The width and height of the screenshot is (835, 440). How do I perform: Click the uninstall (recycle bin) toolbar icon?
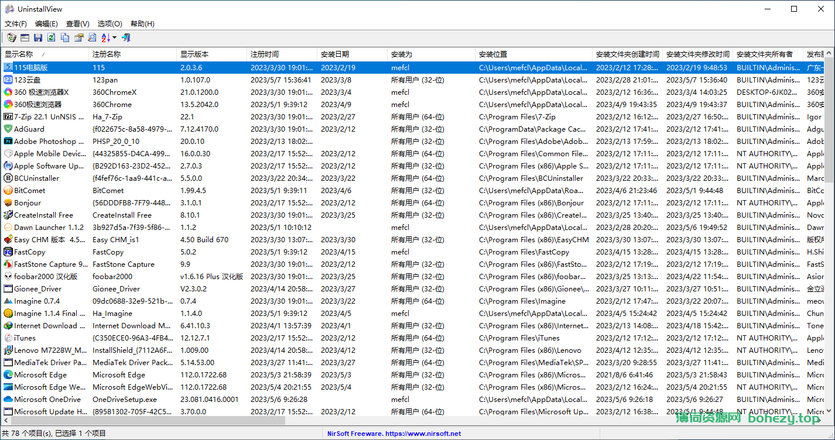11,38
